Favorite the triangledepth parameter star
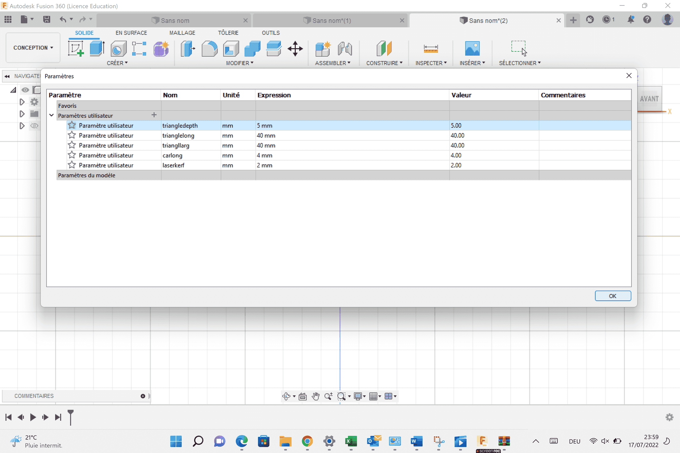 click(72, 125)
